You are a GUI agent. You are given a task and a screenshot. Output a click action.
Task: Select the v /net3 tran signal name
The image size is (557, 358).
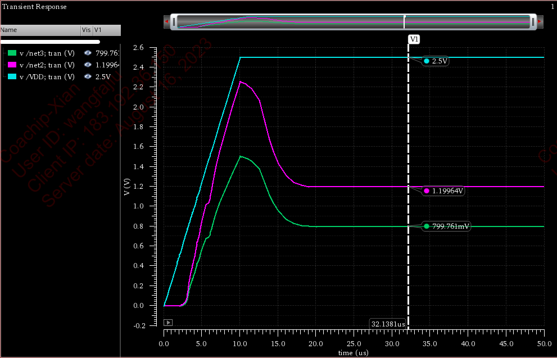(47, 53)
